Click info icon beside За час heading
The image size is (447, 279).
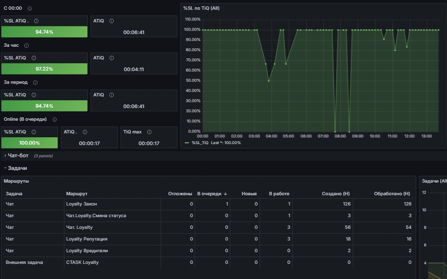[26, 45]
